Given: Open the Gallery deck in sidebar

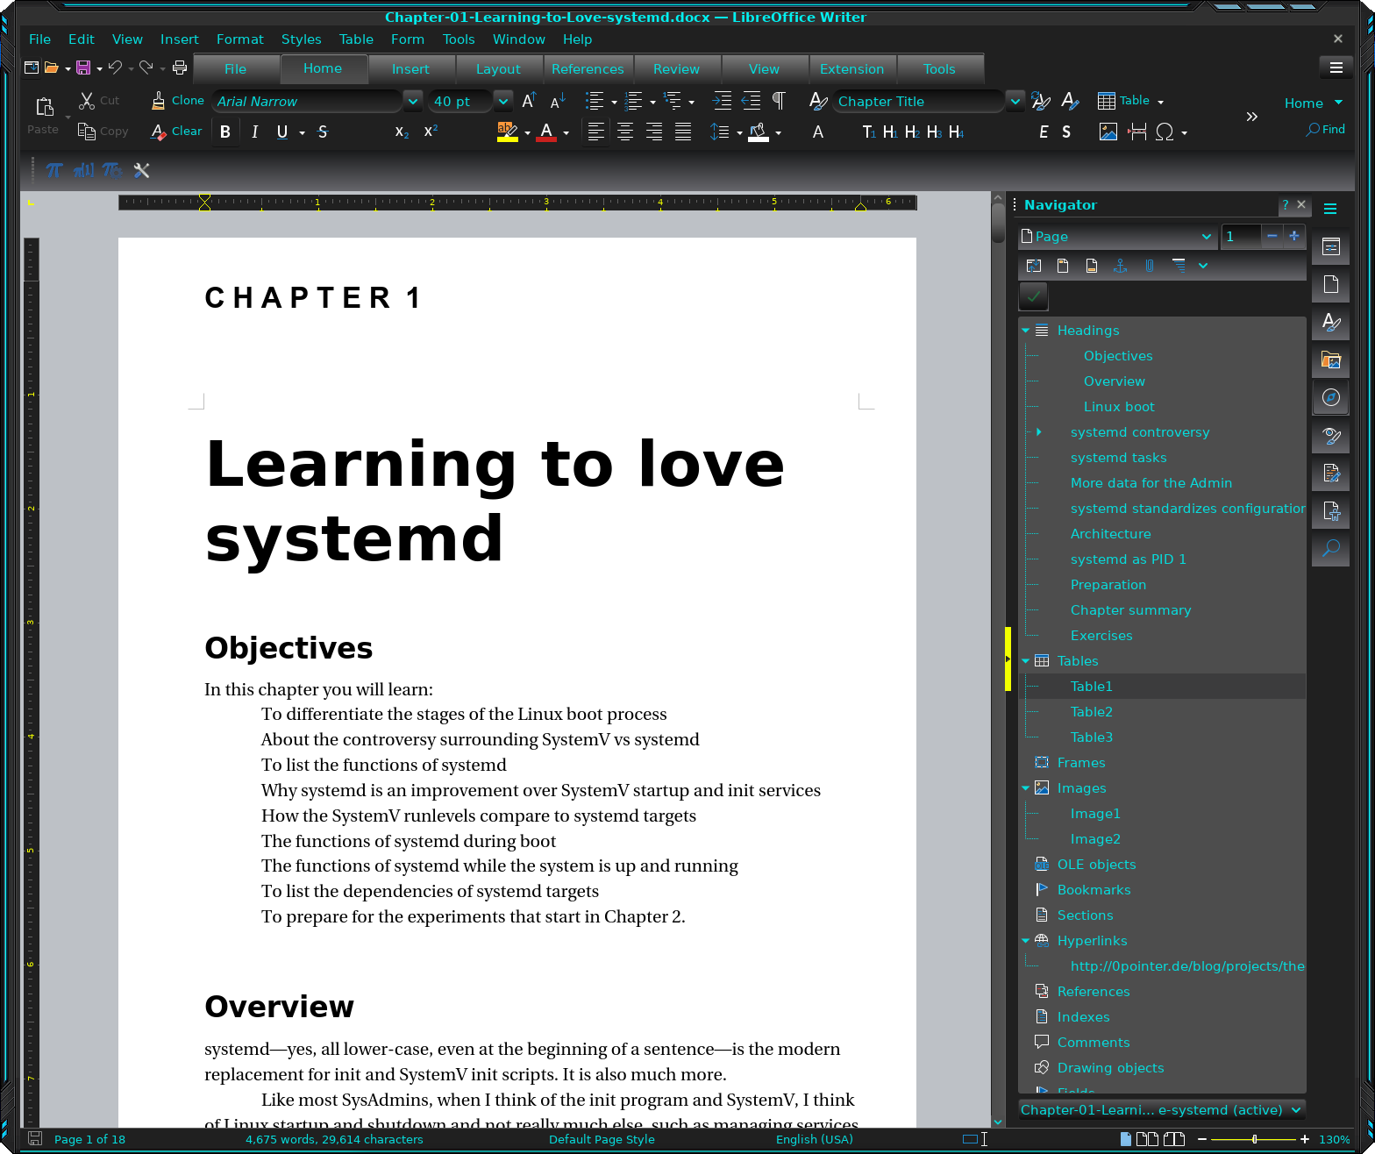Looking at the screenshot, I should (x=1331, y=360).
